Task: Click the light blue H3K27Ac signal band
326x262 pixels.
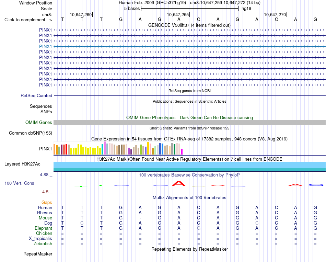Action: click(190, 165)
